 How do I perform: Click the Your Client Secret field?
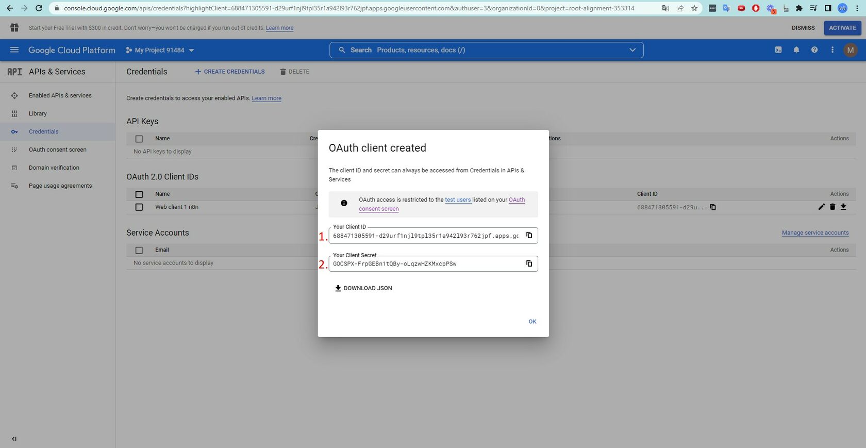433,264
